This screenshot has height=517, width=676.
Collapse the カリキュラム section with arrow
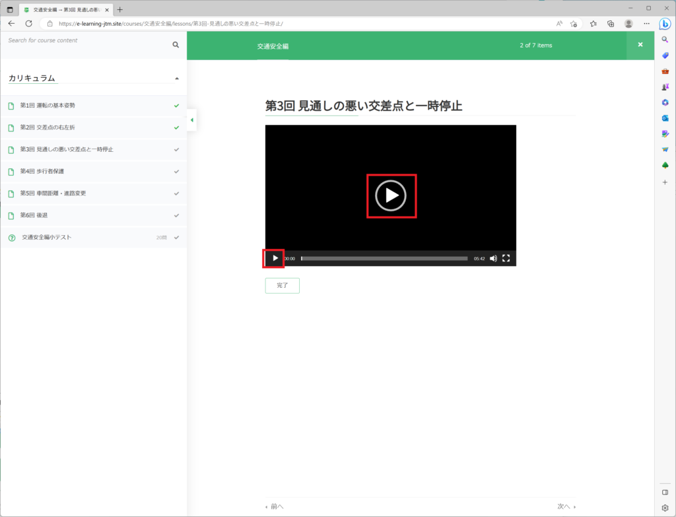click(x=176, y=79)
